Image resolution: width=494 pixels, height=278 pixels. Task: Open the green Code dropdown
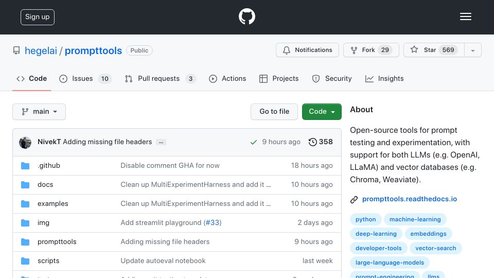[x=322, y=112]
